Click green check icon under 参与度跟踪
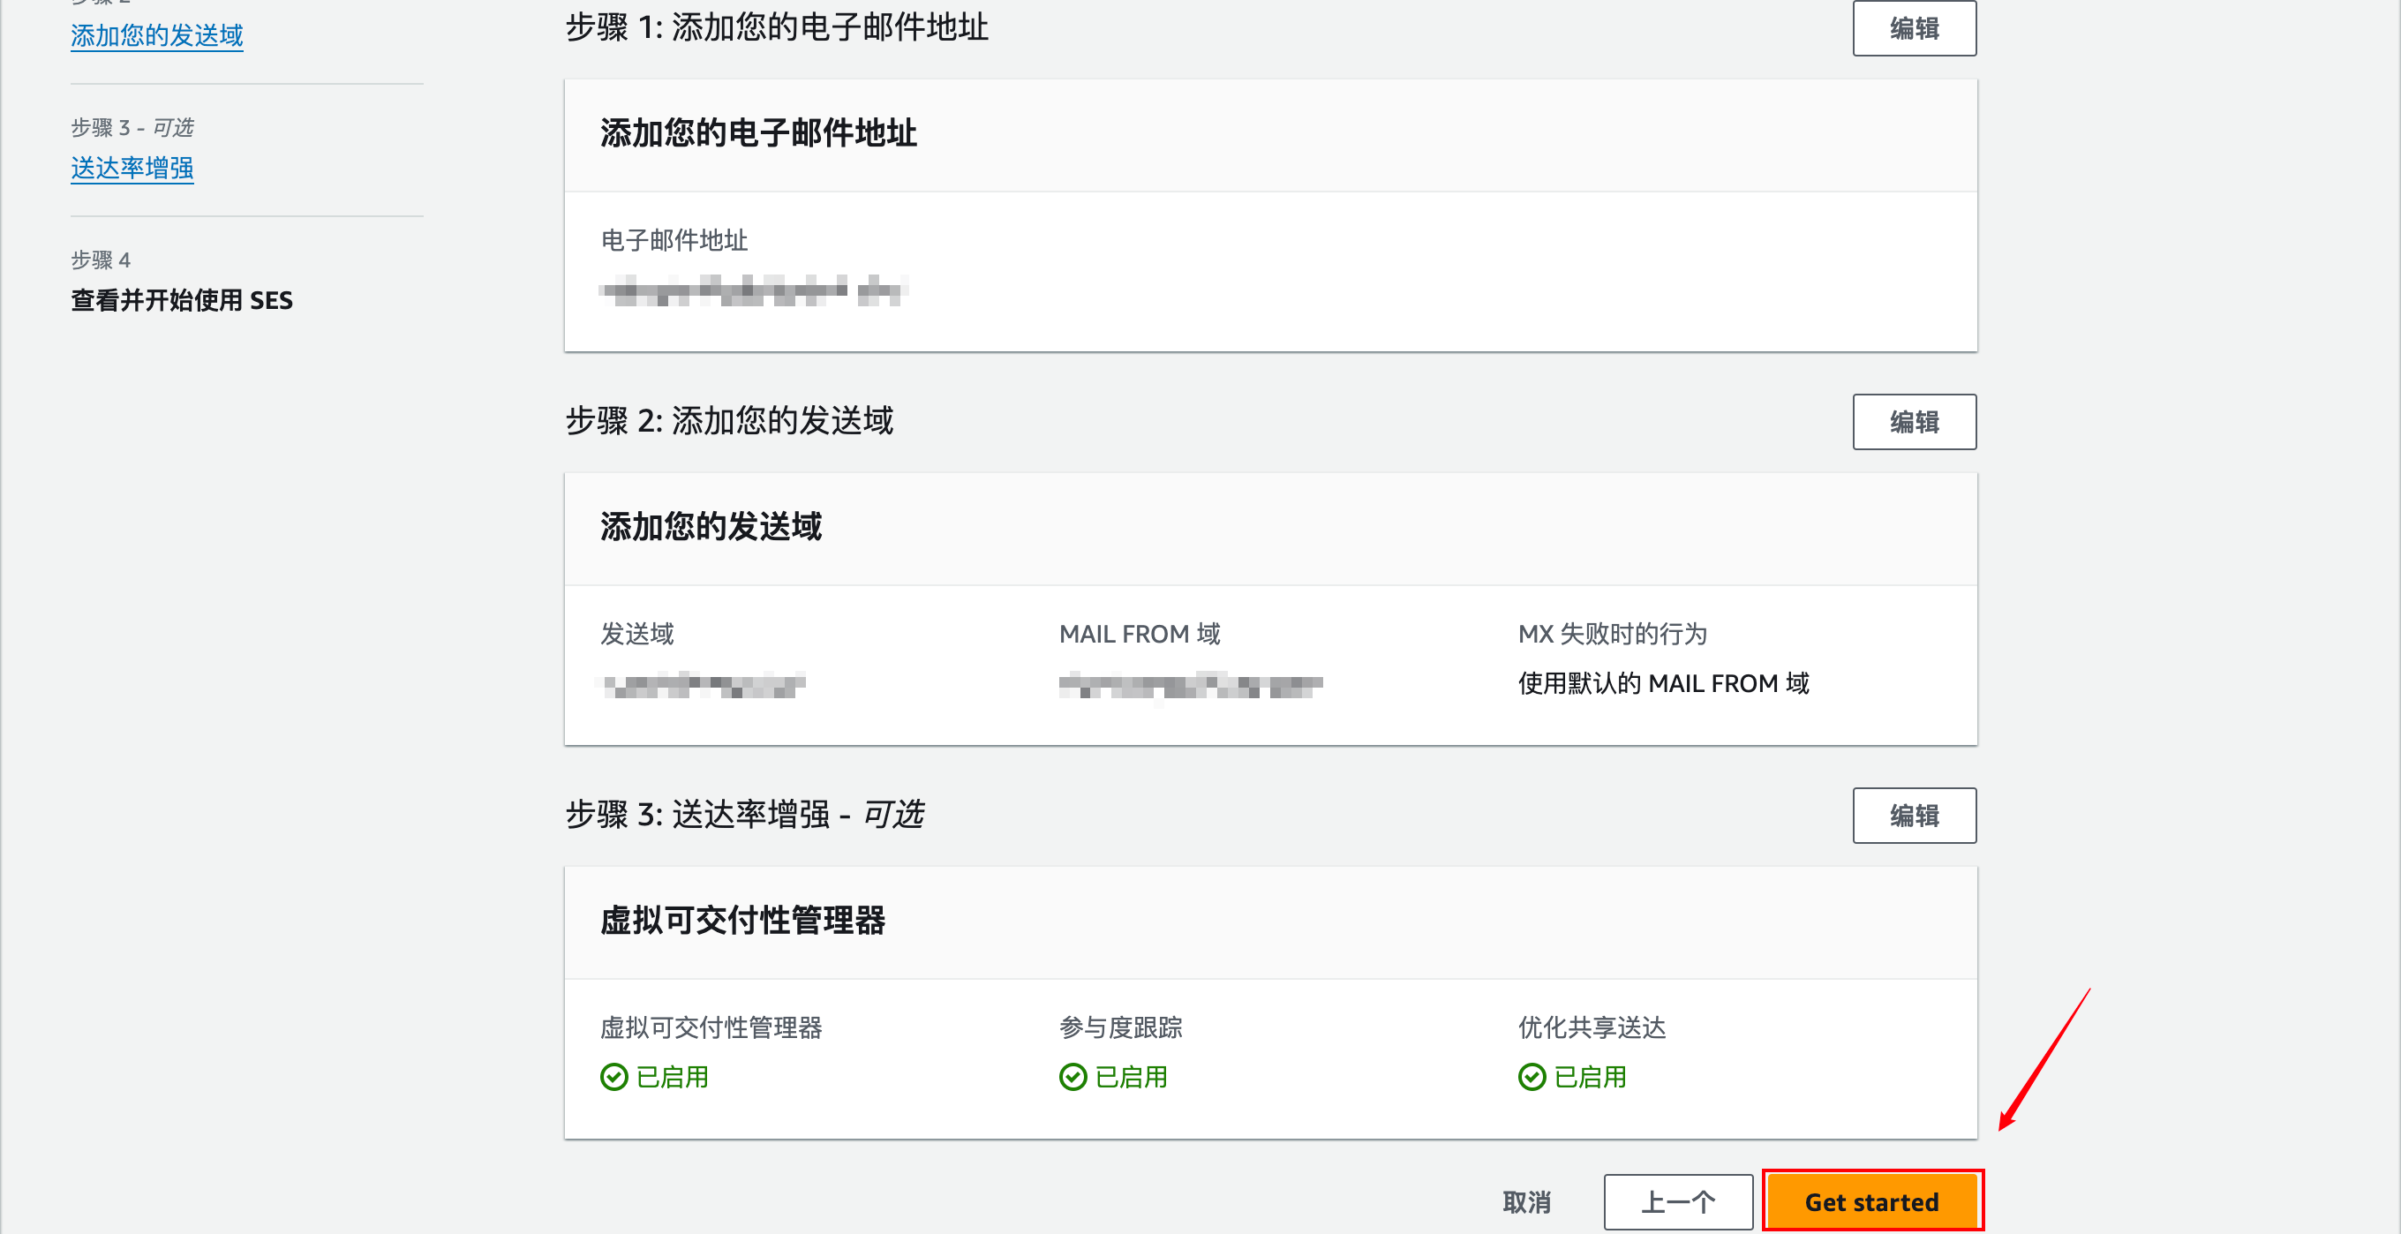 pos(1073,1077)
